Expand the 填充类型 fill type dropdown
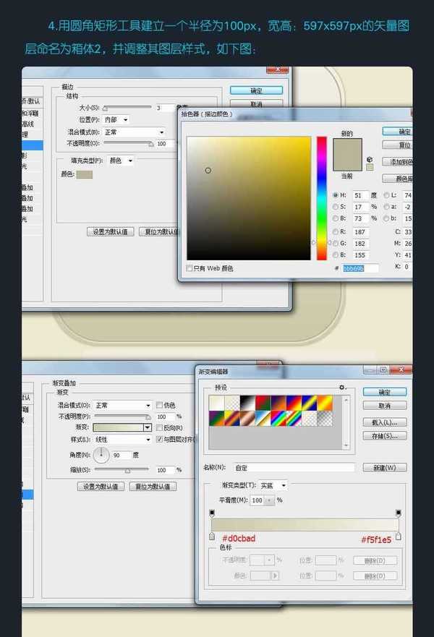Screen dimensions: 434x637 (x=121, y=161)
